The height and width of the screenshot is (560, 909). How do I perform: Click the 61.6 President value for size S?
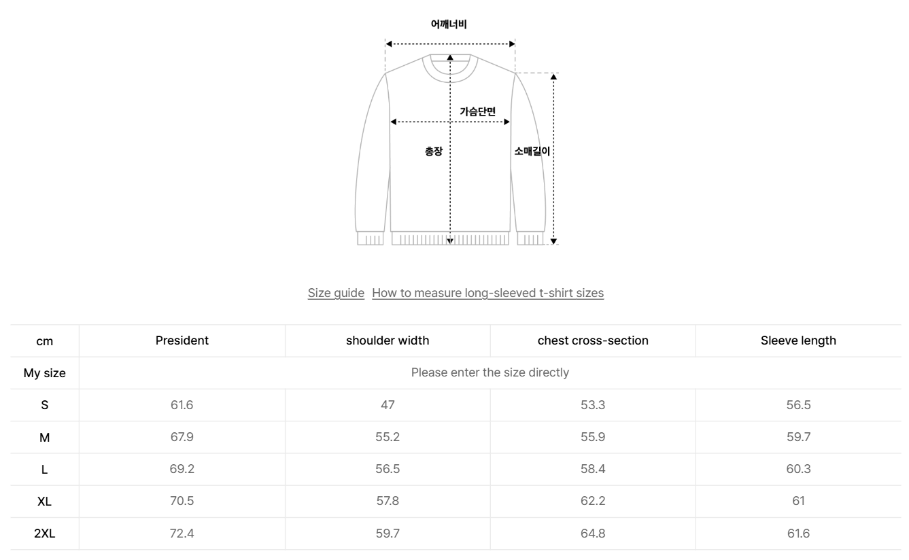[x=182, y=405]
